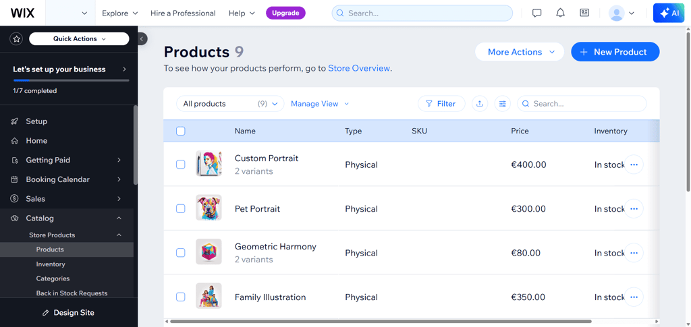
Task: Open the Manage View menu
Action: tap(319, 104)
